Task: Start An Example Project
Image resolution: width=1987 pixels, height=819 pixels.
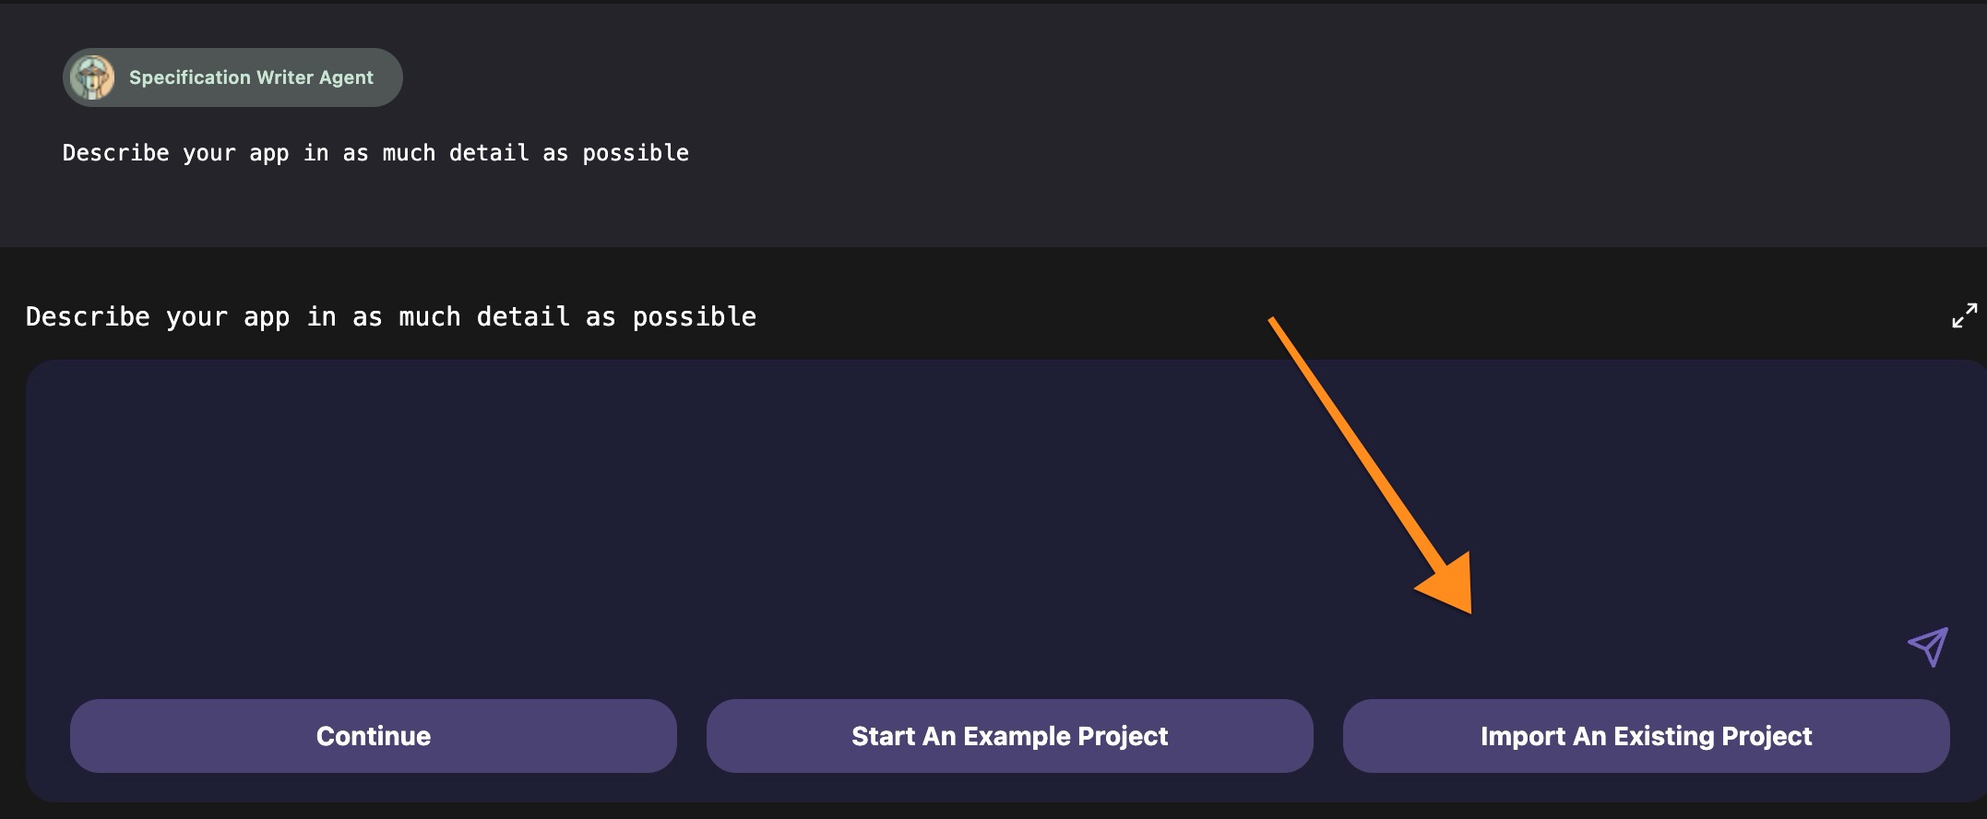Action: pos(1009,736)
